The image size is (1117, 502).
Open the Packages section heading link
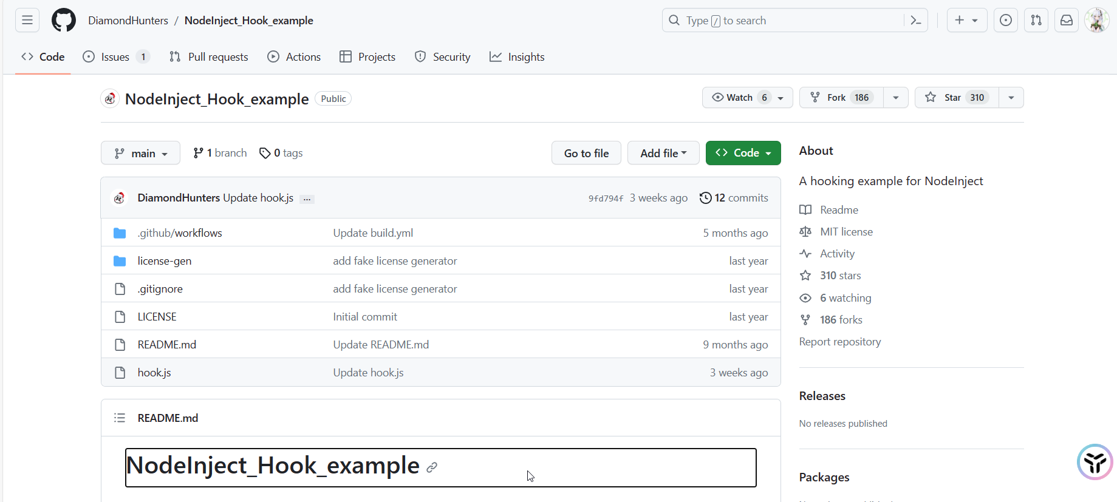[824, 477]
